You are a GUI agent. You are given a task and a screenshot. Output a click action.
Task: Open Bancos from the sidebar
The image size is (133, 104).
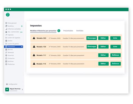tap(10, 49)
